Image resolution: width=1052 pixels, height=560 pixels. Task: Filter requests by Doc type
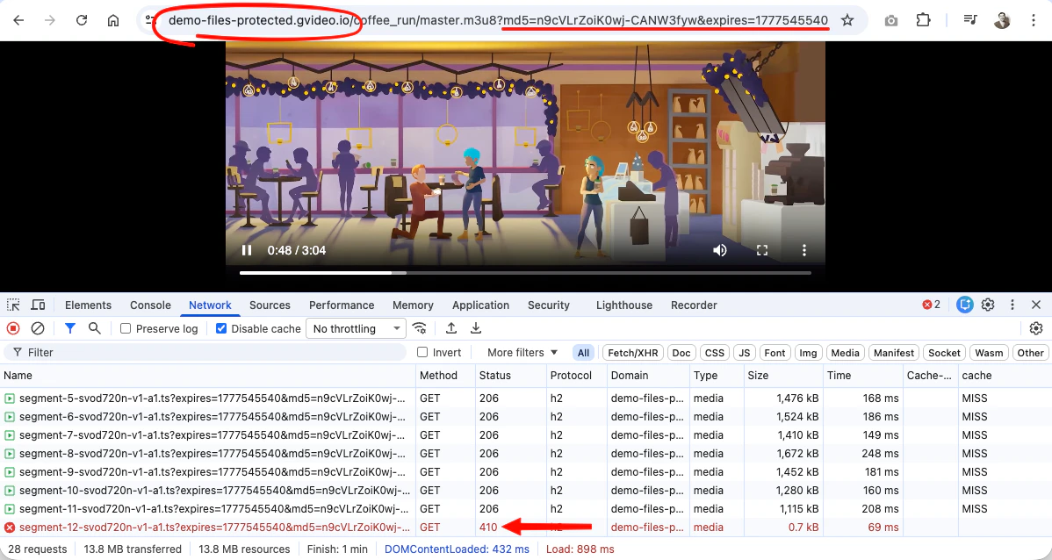(681, 353)
